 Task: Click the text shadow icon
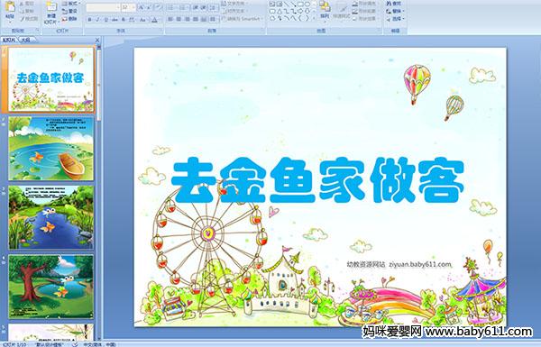click(x=124, y=20)
